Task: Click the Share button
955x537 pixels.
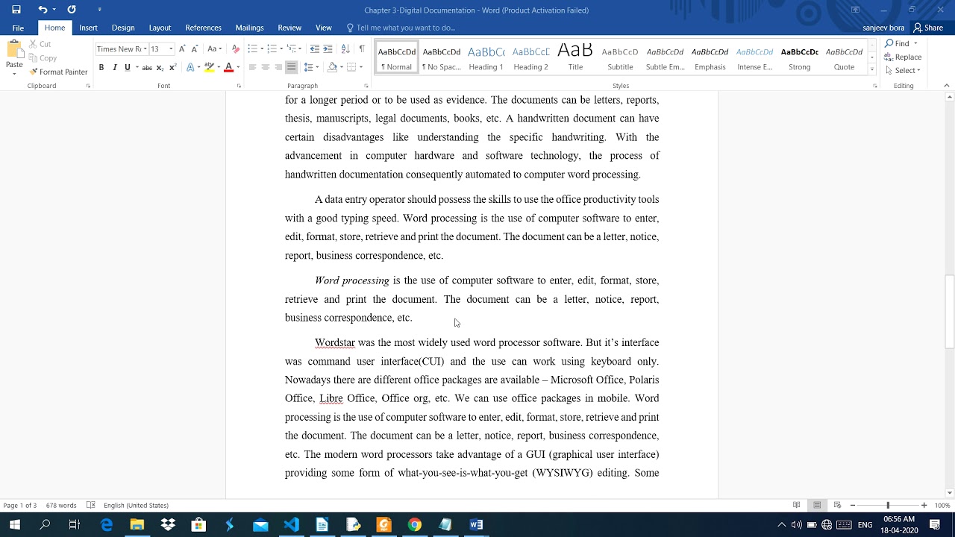Action: pyautogui.click(x=928, y=28)
